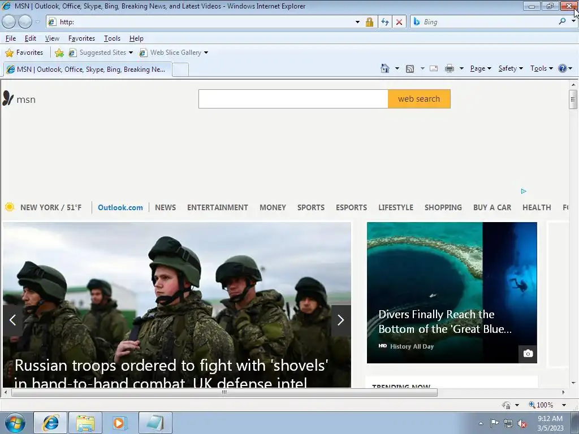Open the Tools menu in menu bar
This screenshot has width=579, height=434.
tap(112, 38)
